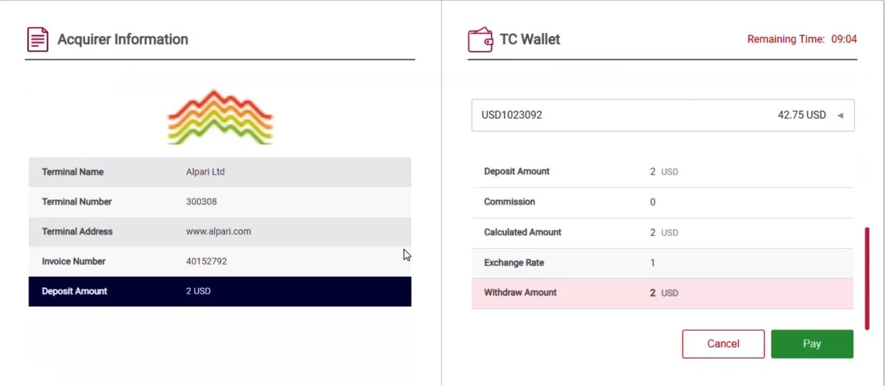Click the Terminal Number 300308 row

(220, 202)
